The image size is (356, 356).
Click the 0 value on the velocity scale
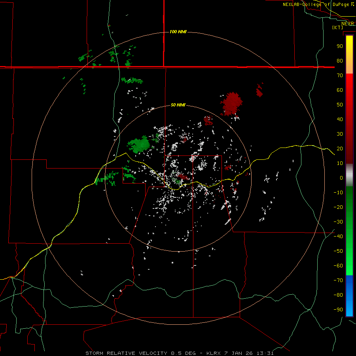pos(341,178)
